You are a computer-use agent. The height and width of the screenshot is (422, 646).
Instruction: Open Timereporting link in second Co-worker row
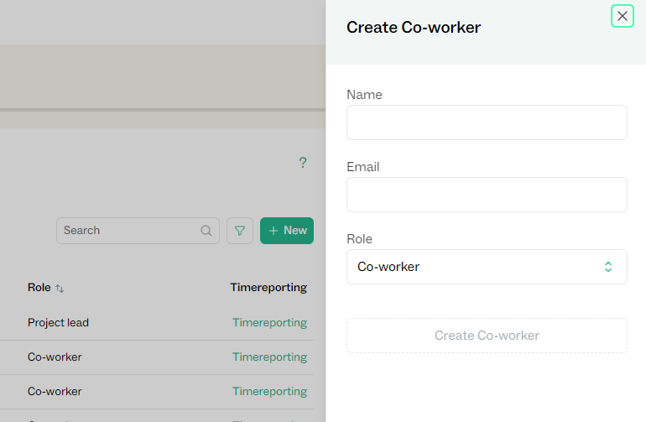[x=269, y=391]
